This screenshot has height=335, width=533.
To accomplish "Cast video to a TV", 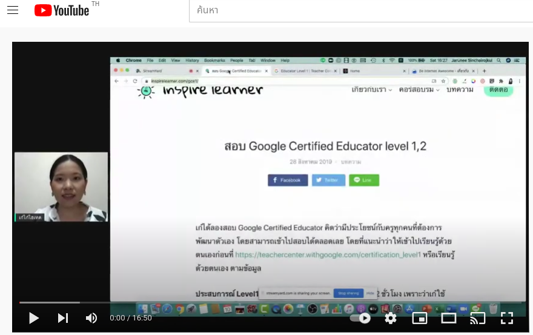I will pos(478,318).
